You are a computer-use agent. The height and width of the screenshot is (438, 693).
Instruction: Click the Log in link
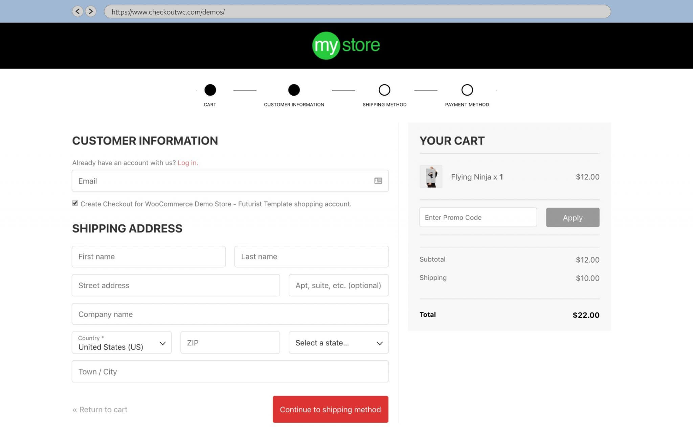click(187, 163)
